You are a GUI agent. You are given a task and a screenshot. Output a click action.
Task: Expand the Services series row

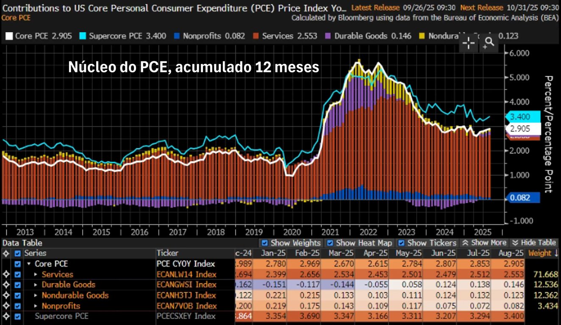pos(36,275)
